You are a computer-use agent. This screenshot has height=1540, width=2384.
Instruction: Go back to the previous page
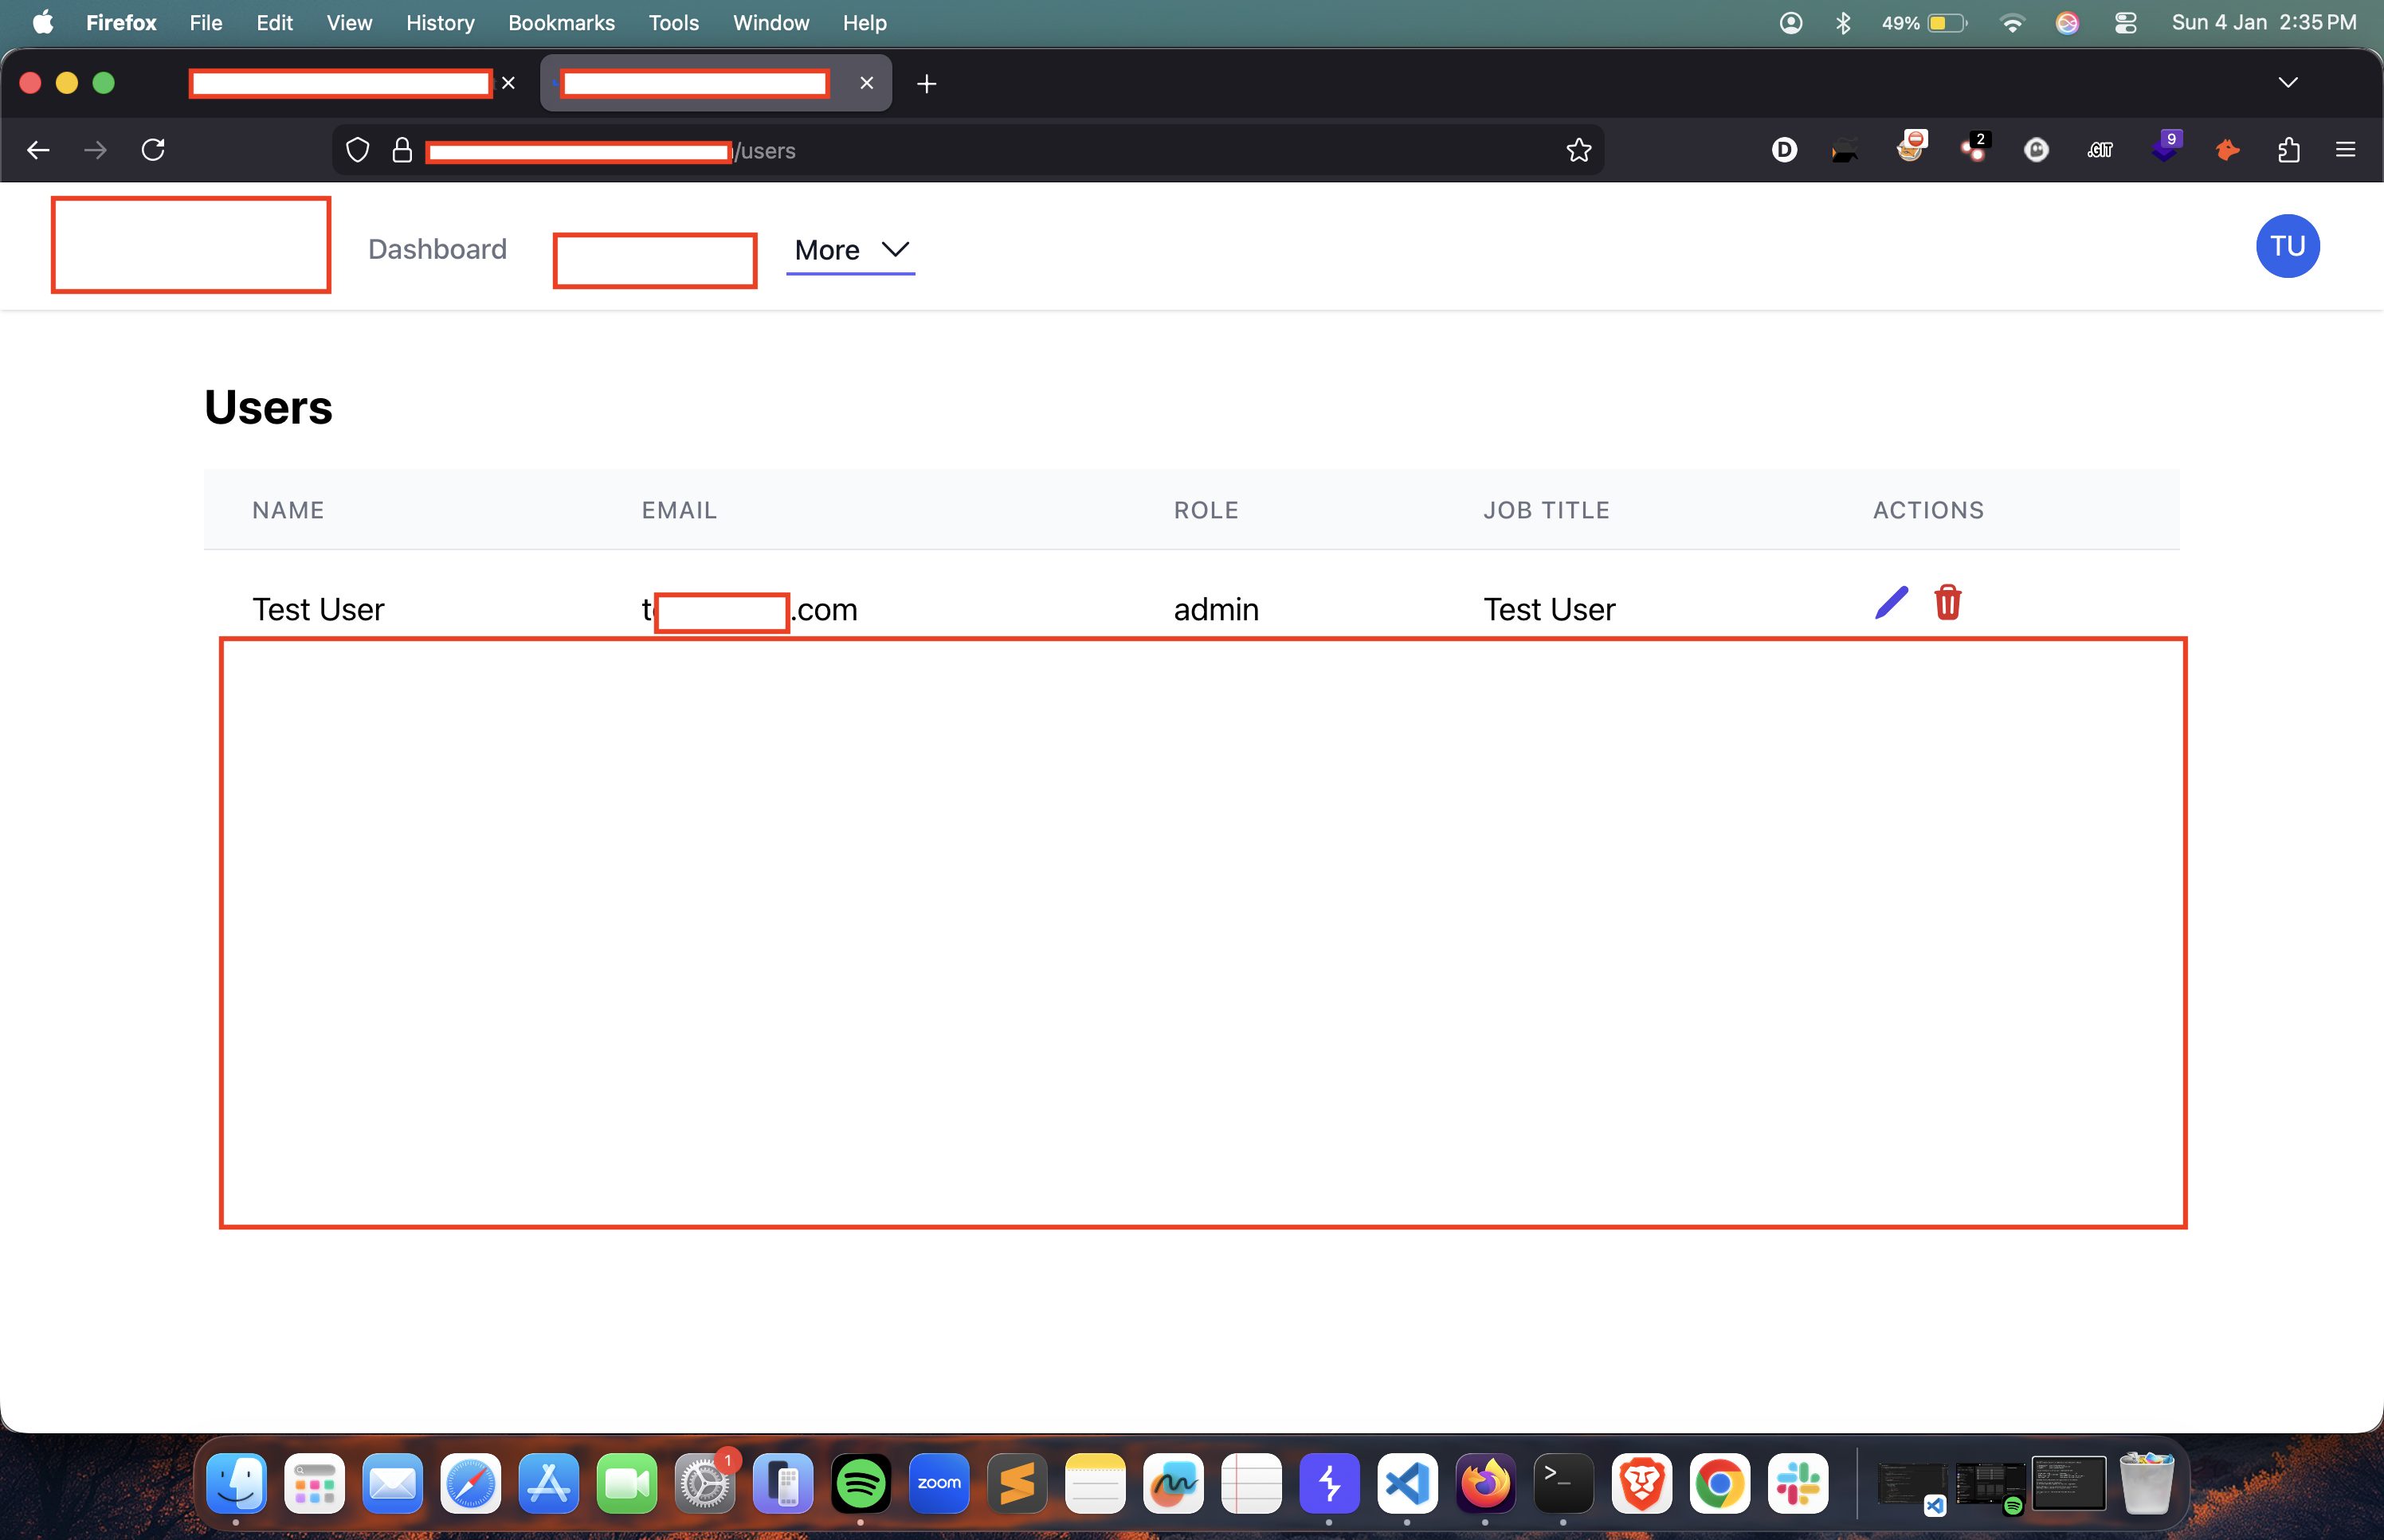38,150
